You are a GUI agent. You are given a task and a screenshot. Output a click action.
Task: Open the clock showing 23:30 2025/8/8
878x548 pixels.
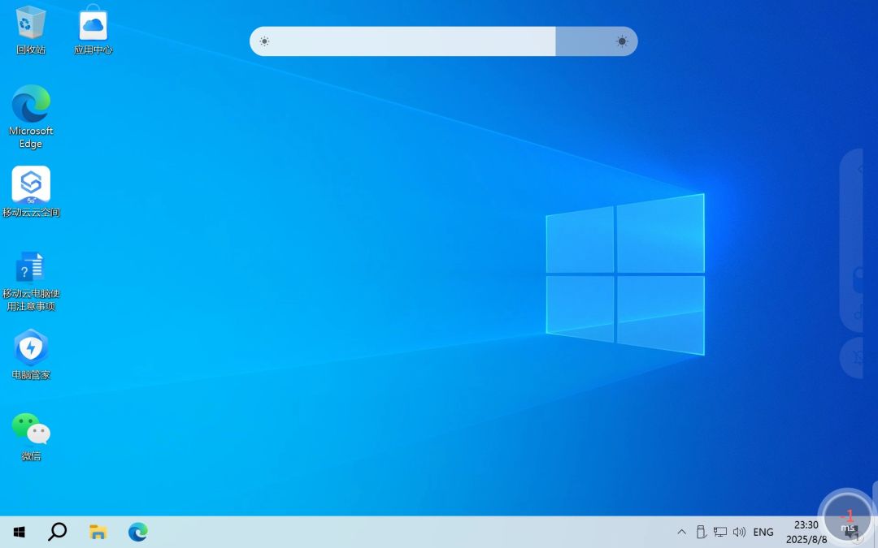click(x=806, y=532)
